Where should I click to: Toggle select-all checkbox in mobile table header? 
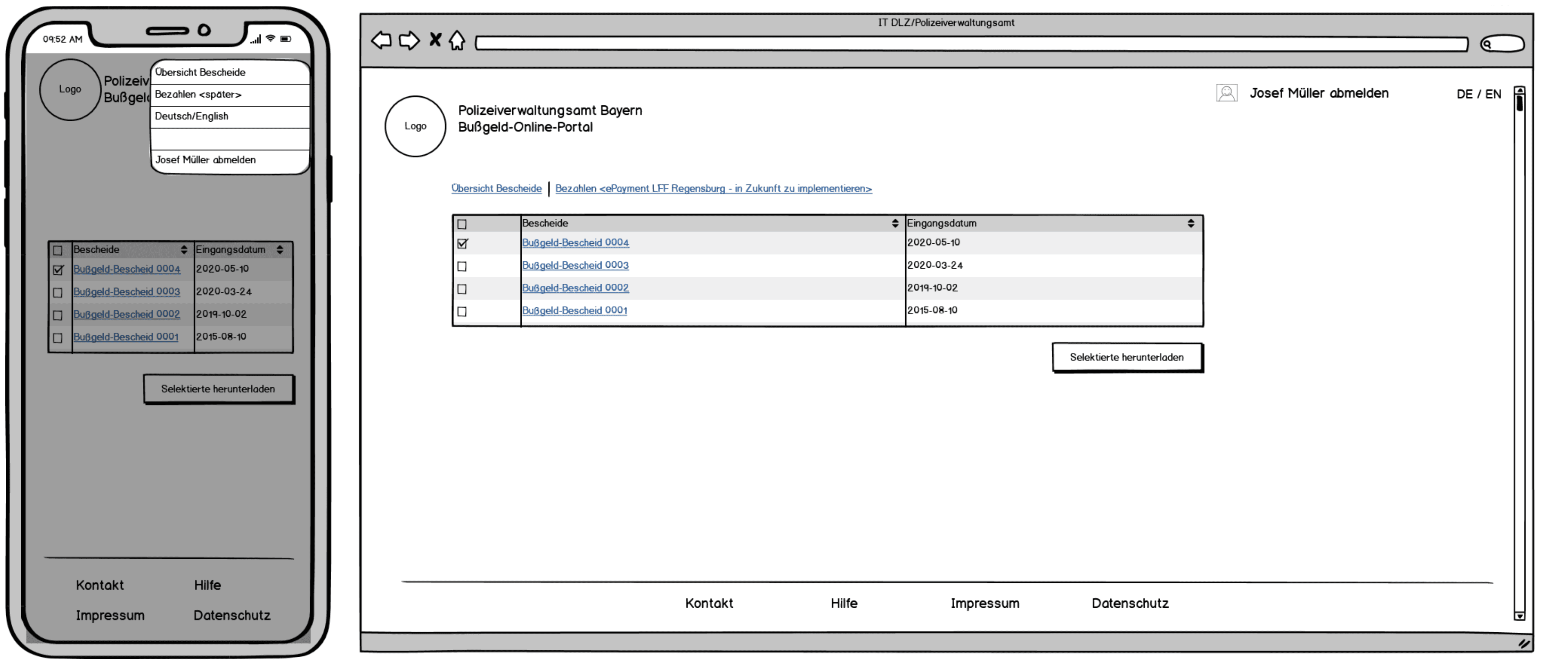pyautogui.click(x=58, y=251)
